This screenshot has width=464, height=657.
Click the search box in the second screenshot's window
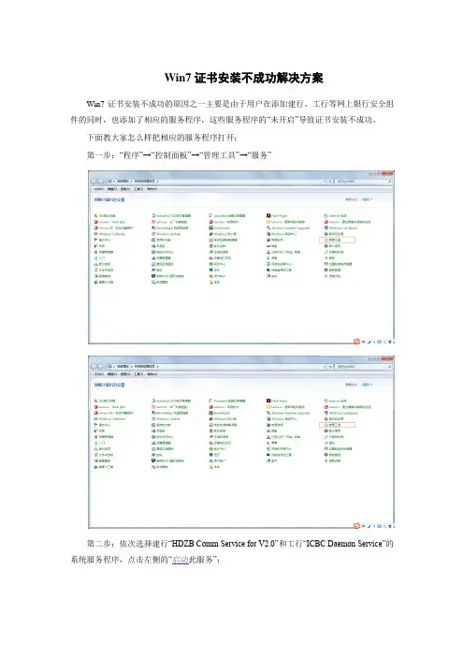(x=363, y=367)
